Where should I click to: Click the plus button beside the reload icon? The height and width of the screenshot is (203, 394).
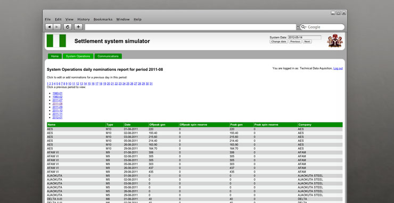pos(78,27)
